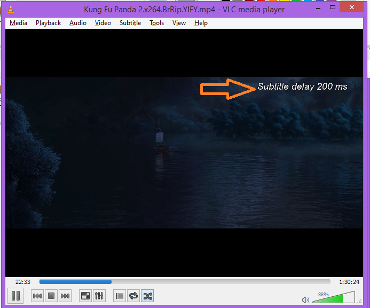Minimize the VLC window

click(318, 7)
